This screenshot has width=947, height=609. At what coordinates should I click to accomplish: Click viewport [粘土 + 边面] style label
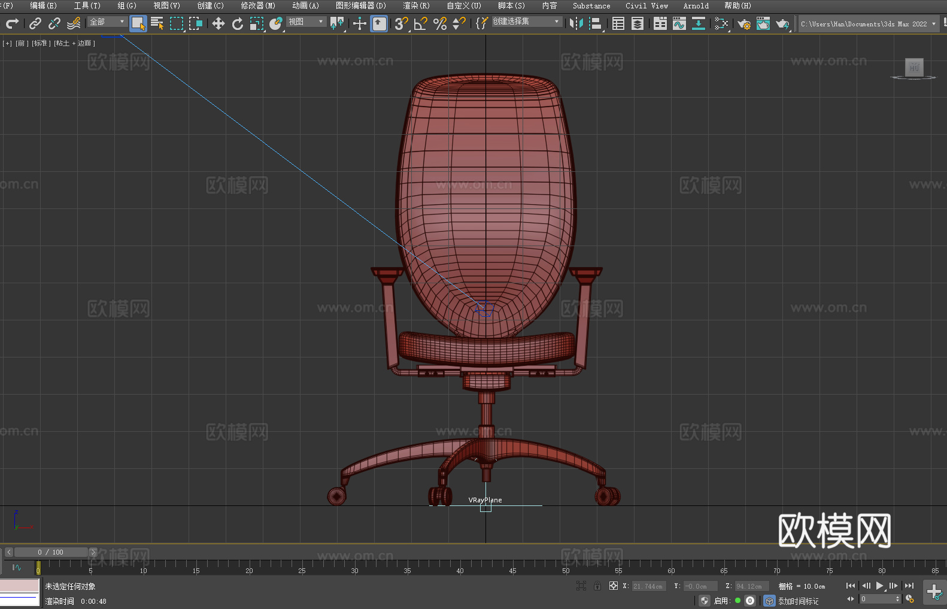74,43
